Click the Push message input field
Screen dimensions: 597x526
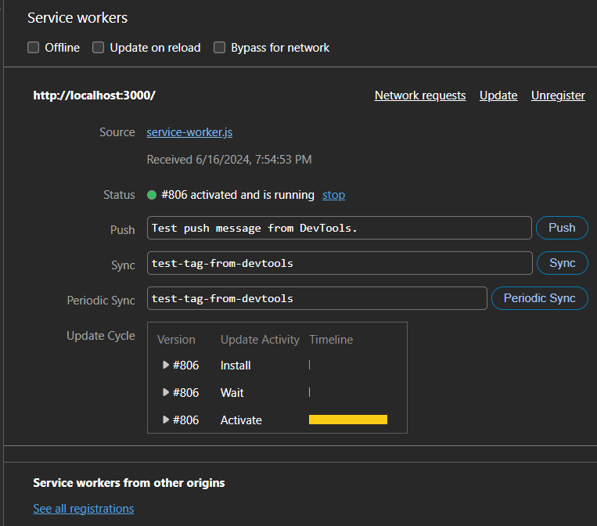coord(340,228)
